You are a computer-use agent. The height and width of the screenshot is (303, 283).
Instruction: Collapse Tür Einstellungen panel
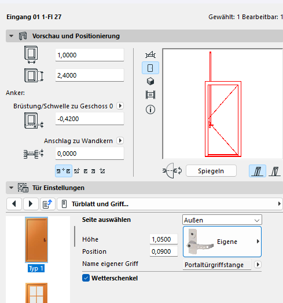pyautogui.click(x=11, y=188)
